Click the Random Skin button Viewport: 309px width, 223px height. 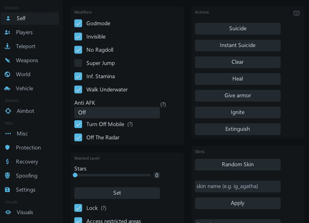238,164
